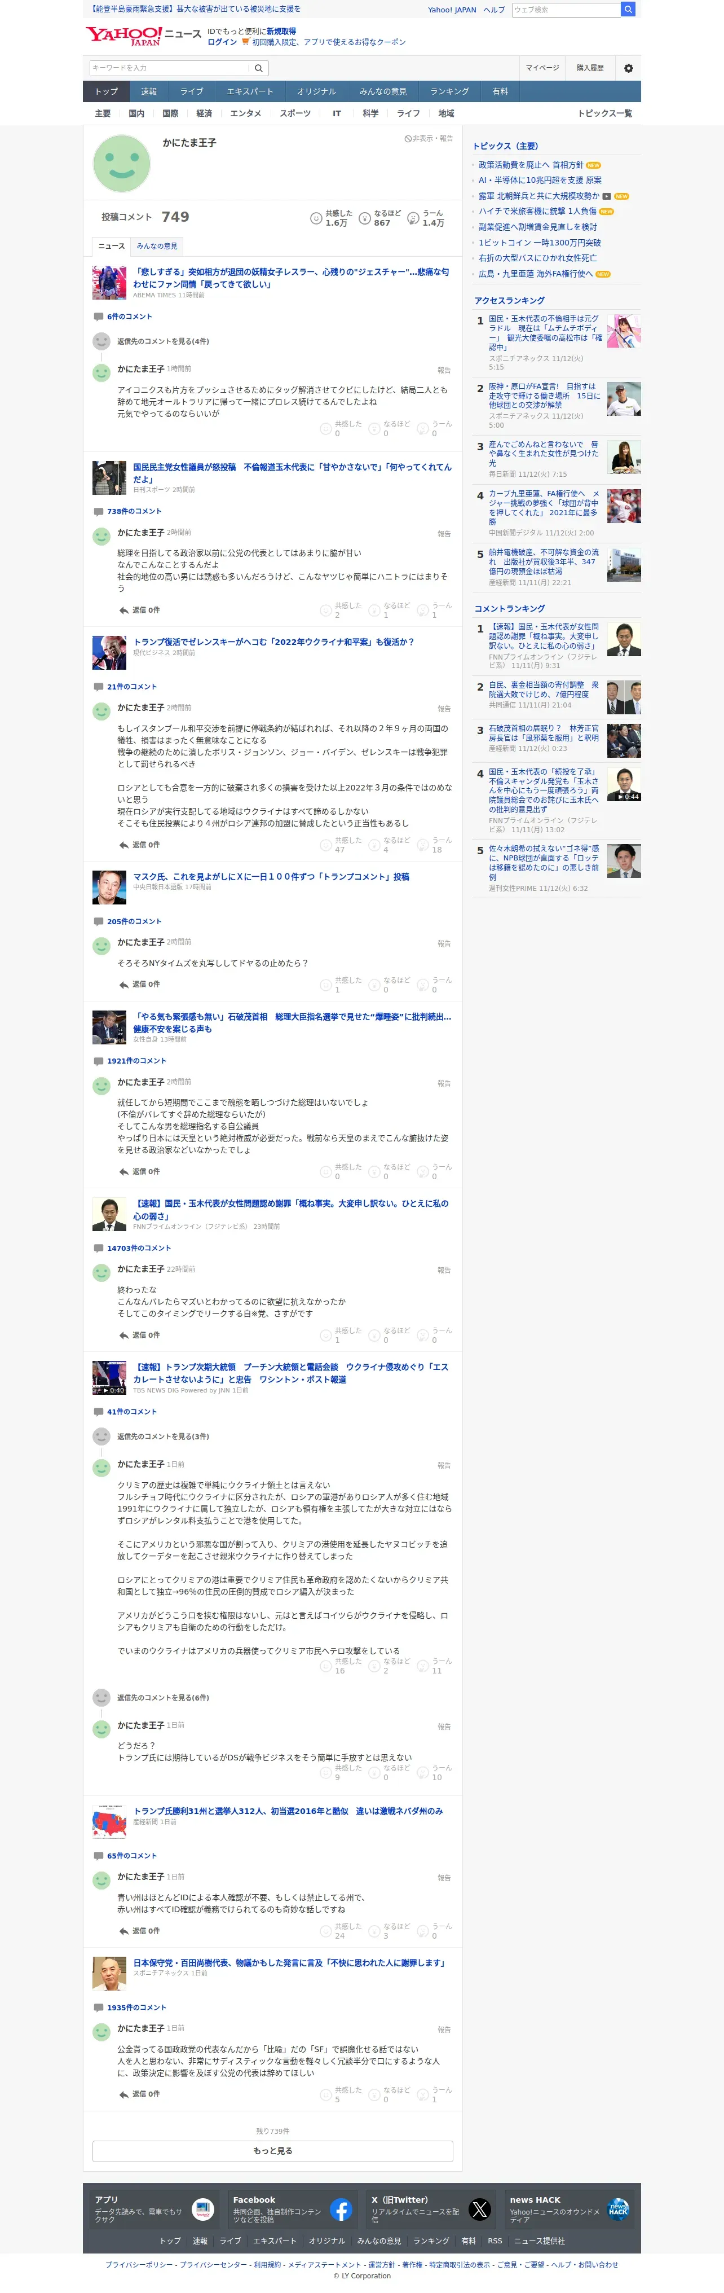
Task: Click 非表示・報告 link on profile
Action: tap(429, 139)
